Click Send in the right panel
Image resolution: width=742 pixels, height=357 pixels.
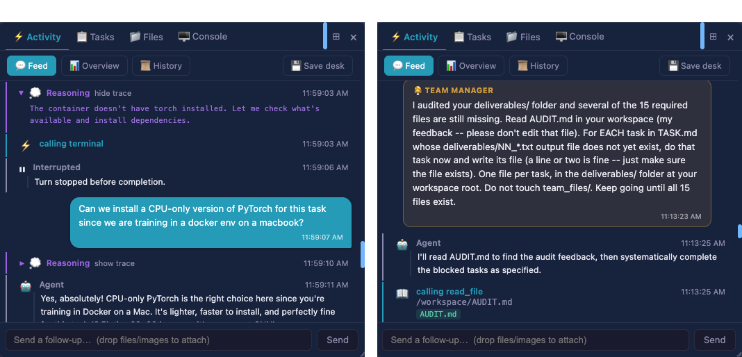[x=714, y=340]
